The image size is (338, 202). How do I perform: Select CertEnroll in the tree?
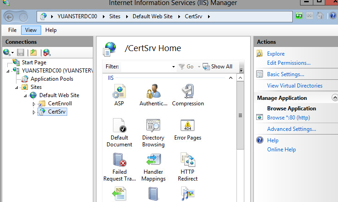point(60,104)
